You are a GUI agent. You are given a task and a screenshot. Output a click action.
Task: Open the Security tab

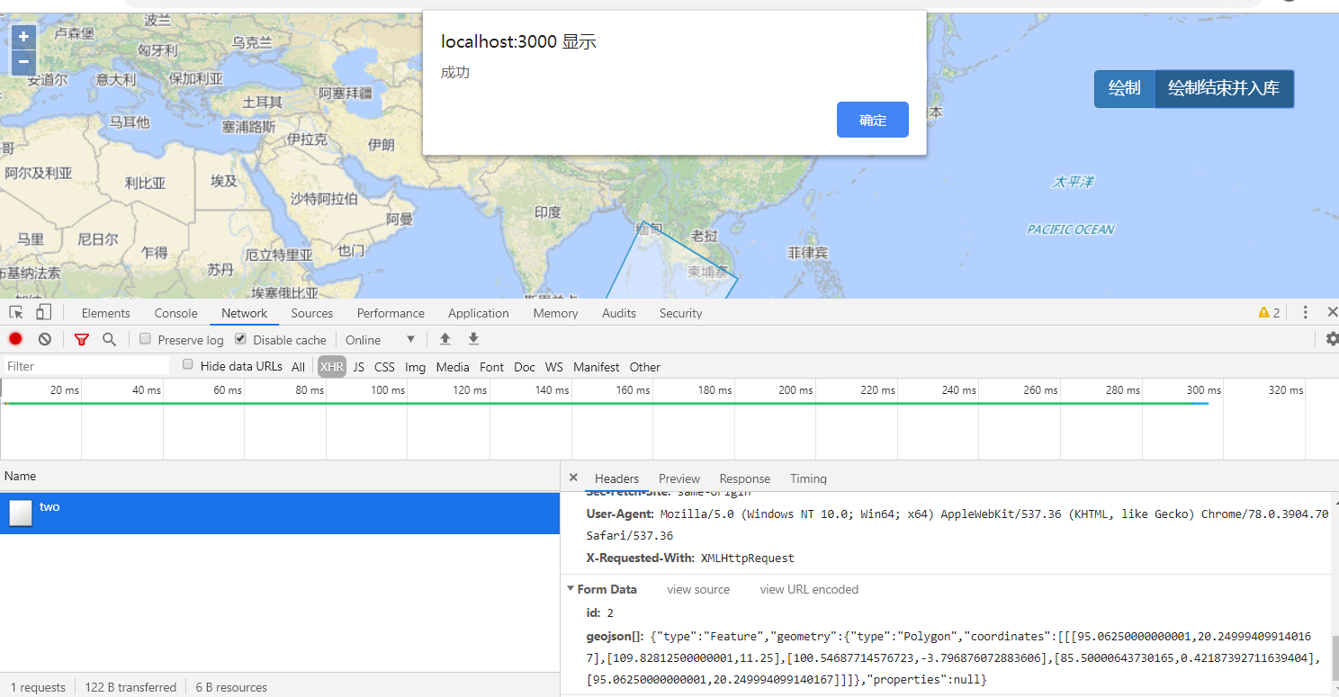[680, 313]
